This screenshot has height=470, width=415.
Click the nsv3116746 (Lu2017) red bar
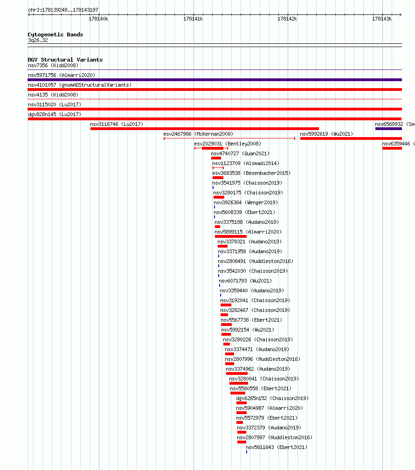tap(205, 129)
